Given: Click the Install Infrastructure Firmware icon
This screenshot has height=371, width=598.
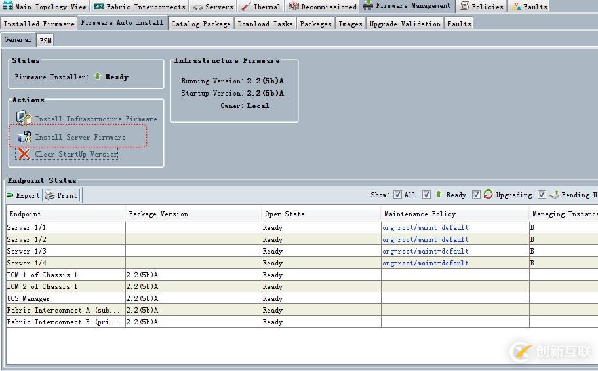Looking at the screenshot, I should (24, 118).
